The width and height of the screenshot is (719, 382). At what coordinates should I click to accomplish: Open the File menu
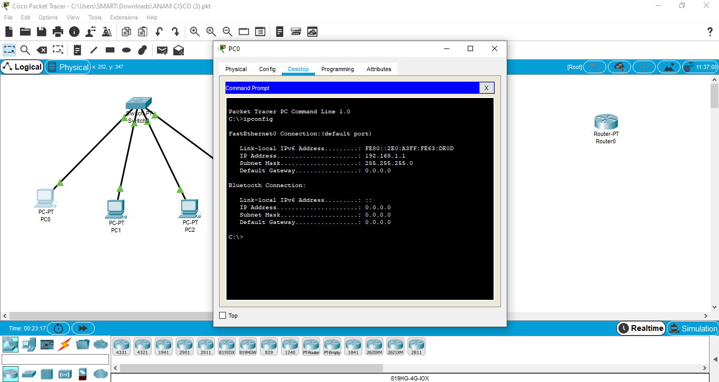tap(8, 17)
